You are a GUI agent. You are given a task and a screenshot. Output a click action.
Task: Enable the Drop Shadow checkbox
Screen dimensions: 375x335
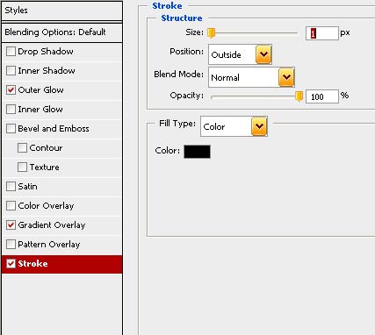[x=11, y=52]
